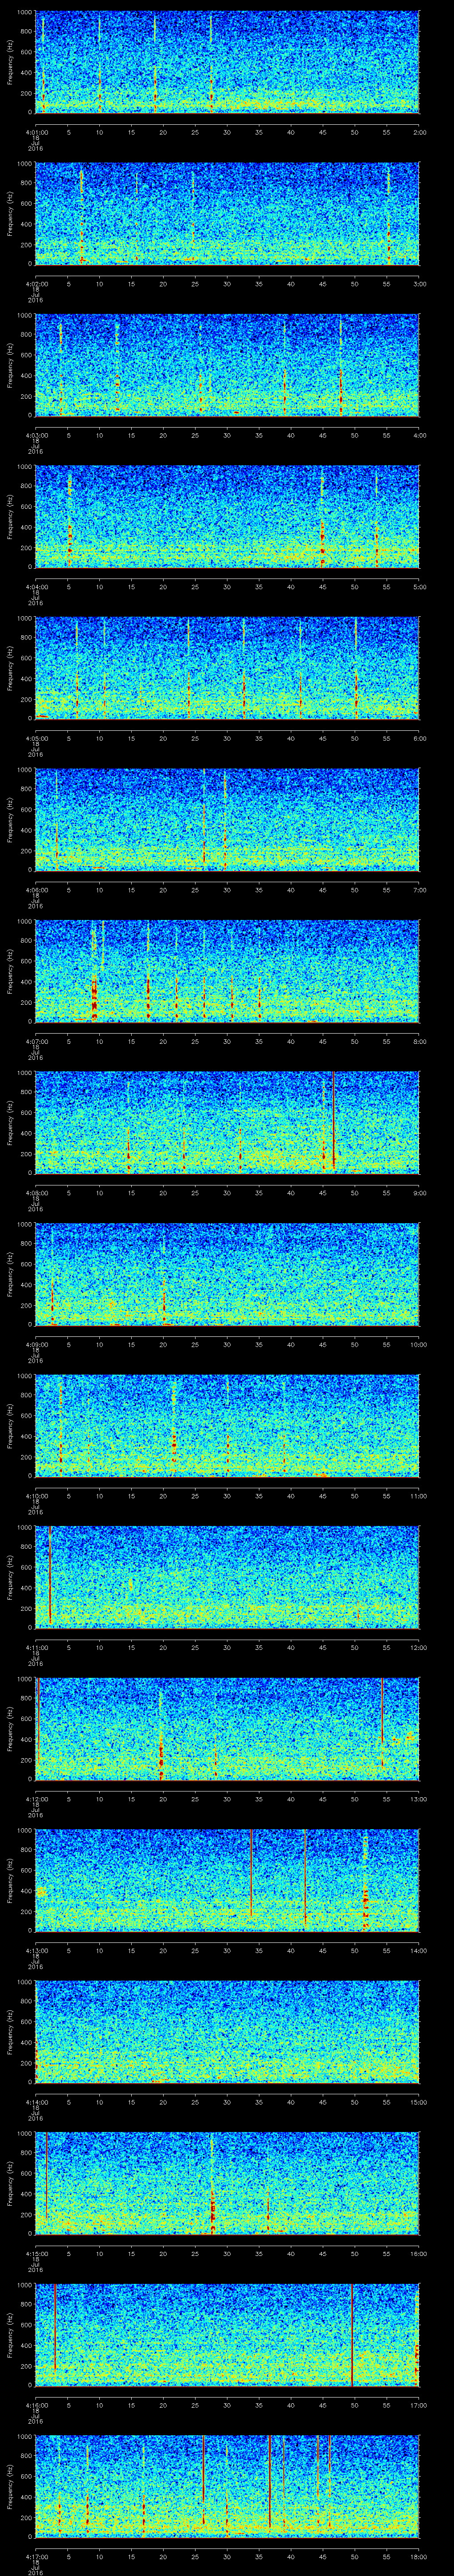The width and height of the screenshot is (454, 2576).
Task: Open the spectrogram panel starting at 4:08:00
Action: (x=227, y=1122)
